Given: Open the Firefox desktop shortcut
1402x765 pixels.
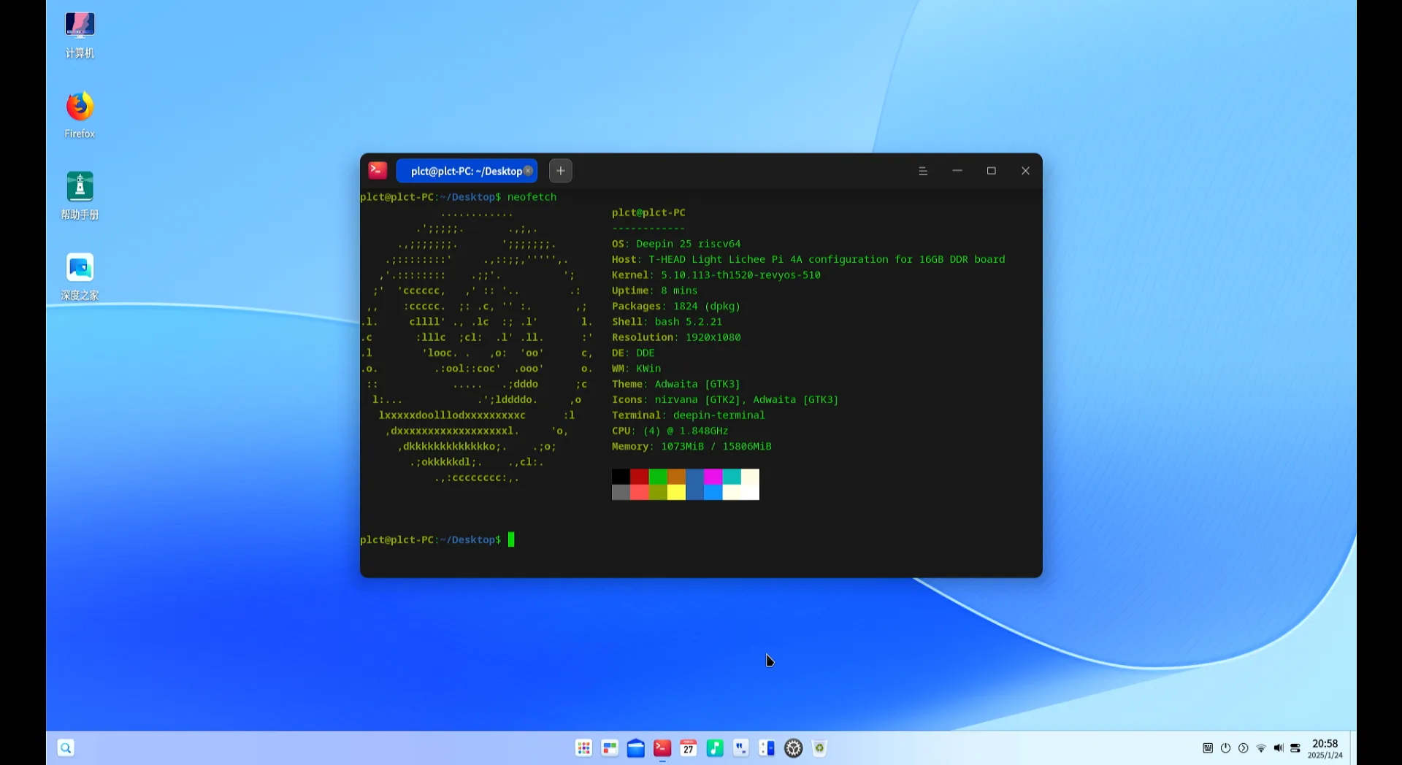Looking at the screenshot, I should pyautogui.click(x=80, y=114).
